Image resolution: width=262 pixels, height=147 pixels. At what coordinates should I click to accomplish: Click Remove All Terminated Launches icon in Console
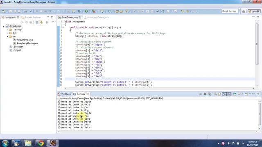pos(209,94)
